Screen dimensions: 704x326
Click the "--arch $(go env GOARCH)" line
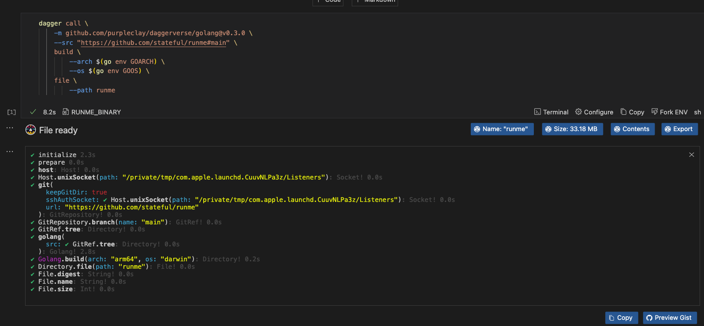(117, 62)
